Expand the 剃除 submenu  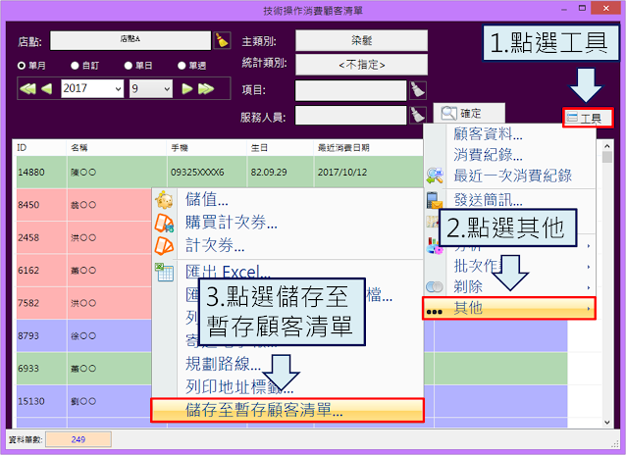coord(510,287)
